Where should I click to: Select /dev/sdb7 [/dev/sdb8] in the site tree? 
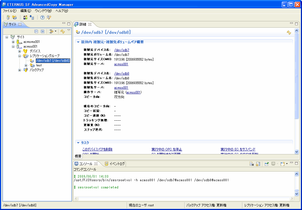pos(53,61)
